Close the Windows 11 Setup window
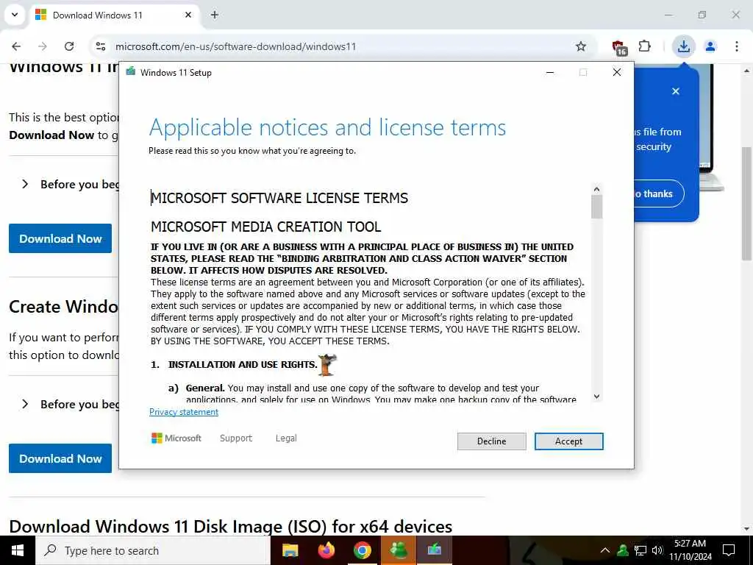753x565 pixels. tap(617, 72)
